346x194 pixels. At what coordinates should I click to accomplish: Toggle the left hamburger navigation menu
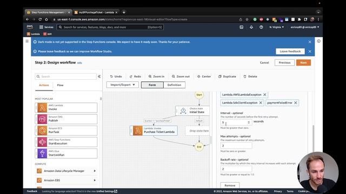27,41
